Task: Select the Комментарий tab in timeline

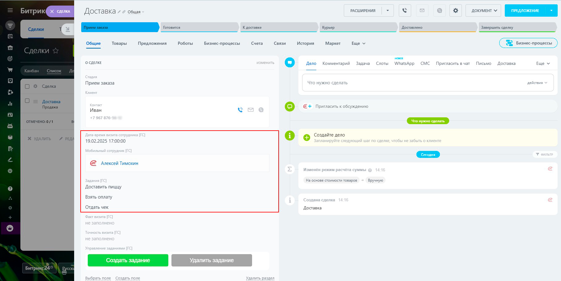Action: coord(336,63)
